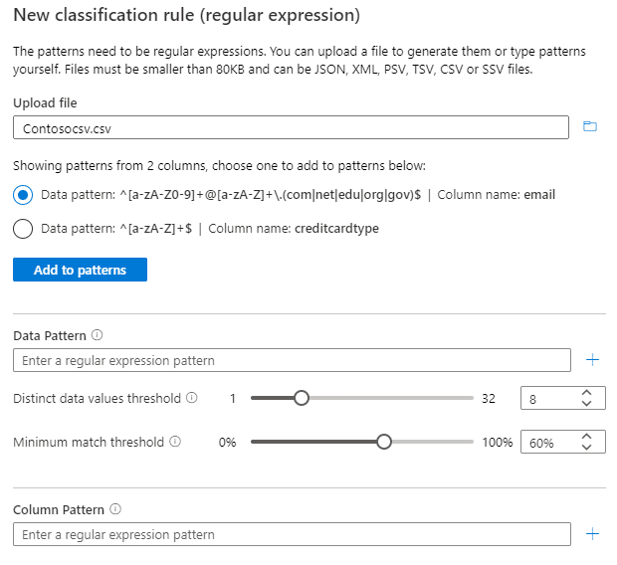Increase distinct data values threshold with up arrow
617x565 pixels.
point(587,393)
